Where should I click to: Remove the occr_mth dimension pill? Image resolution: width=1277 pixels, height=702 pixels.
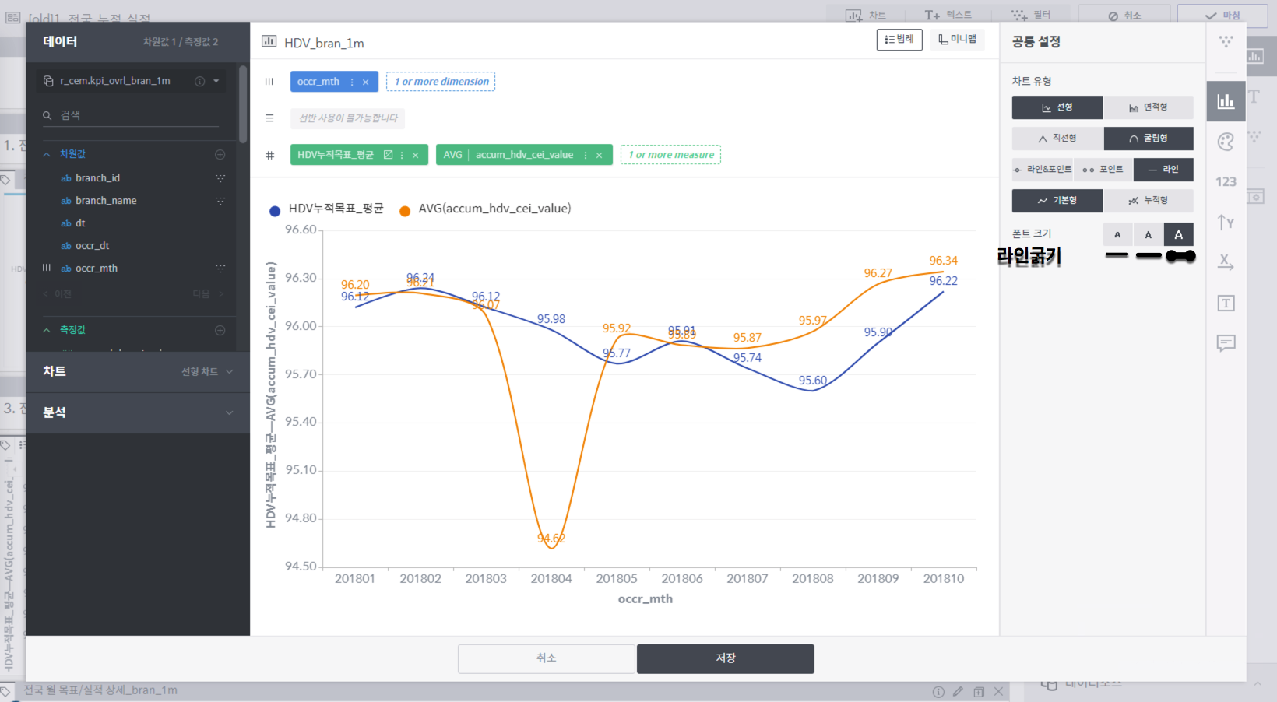[x=366, y=82]
